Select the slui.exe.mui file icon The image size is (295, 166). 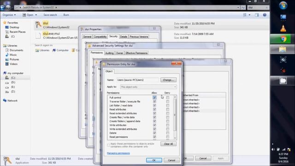pyautogui.click(x=38, y=36)
